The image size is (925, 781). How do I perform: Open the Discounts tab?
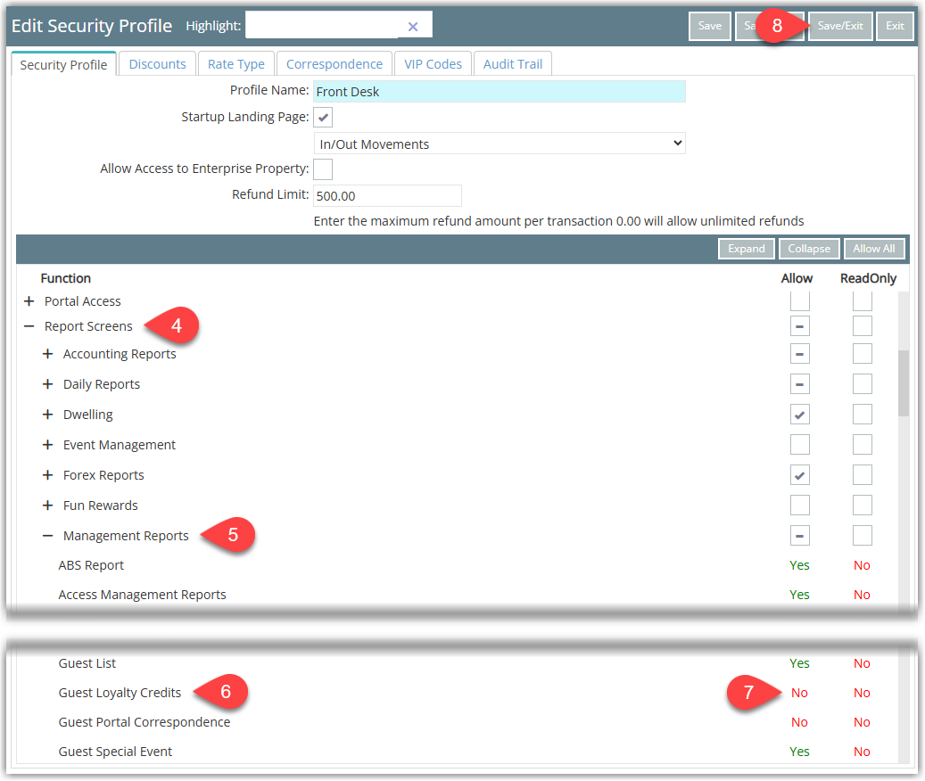(x=158, y=64)
